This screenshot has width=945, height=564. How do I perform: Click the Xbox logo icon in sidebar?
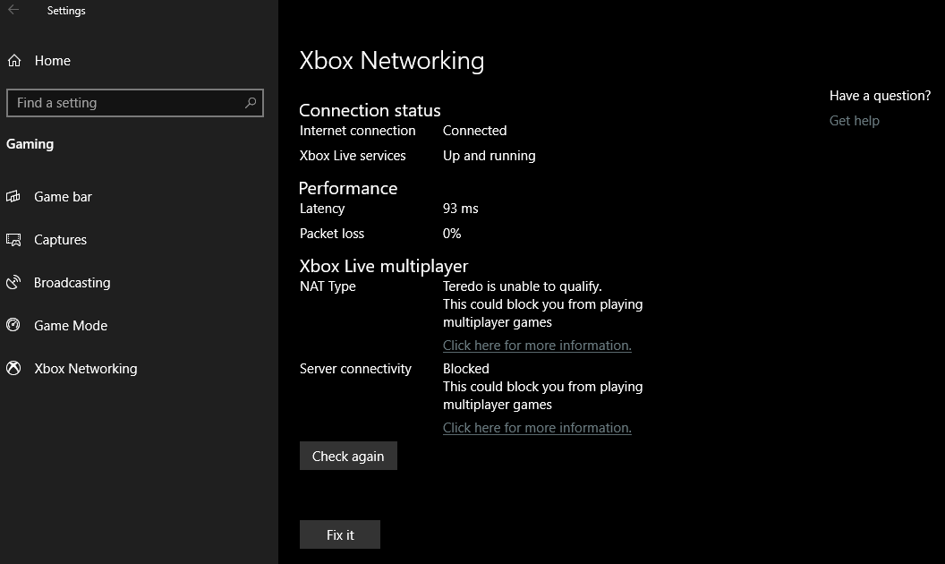click(13, 368)
